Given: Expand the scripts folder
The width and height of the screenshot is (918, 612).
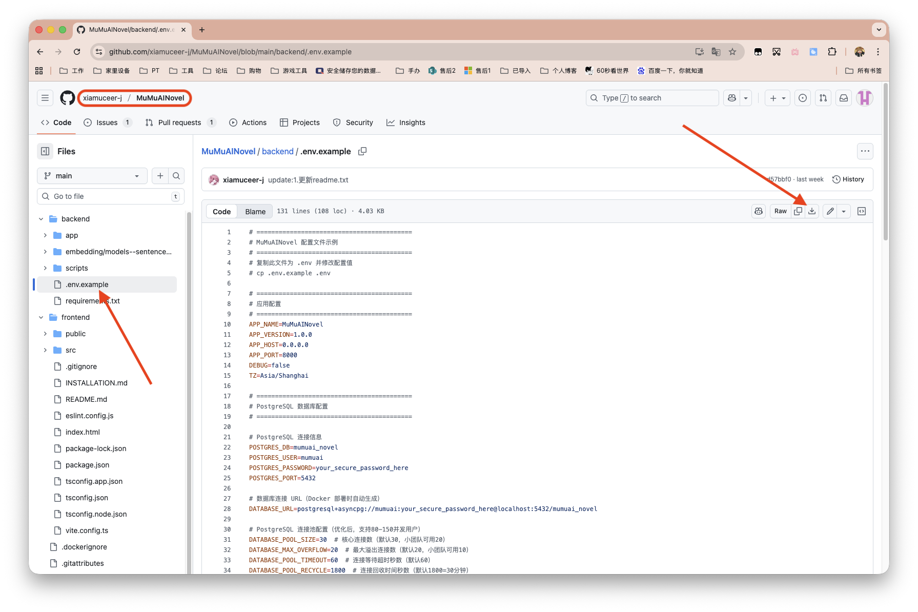Looking at the screenshot, I should click(45, 268).
